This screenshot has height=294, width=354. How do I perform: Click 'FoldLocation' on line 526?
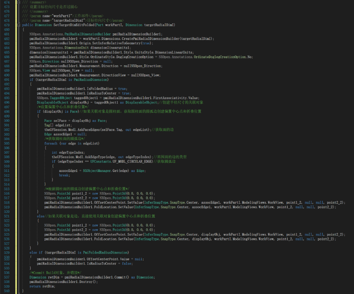[105, 239]
